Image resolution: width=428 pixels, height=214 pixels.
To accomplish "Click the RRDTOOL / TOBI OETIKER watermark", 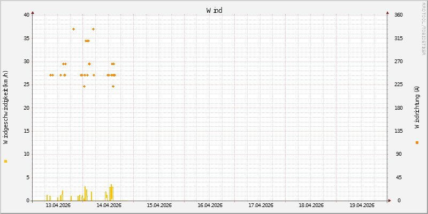I will pos(424,28).
